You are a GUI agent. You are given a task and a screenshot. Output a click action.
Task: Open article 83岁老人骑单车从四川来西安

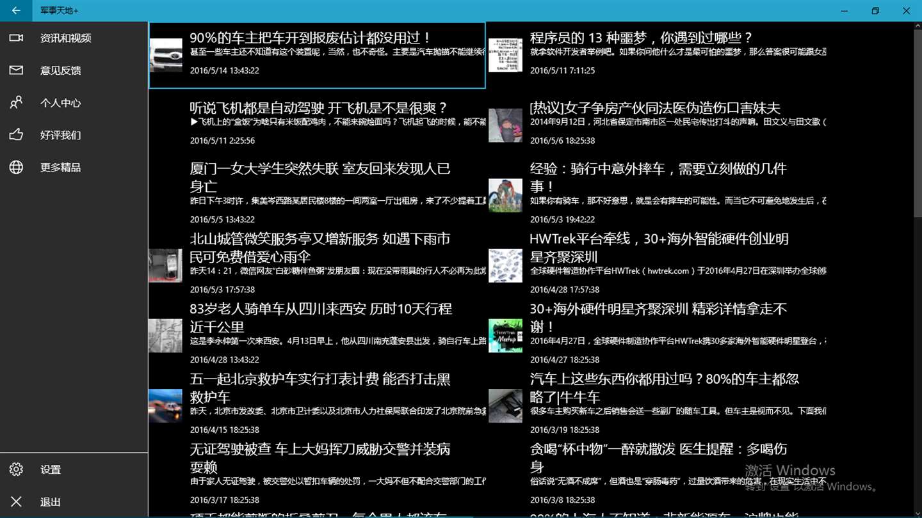point(317,335)
